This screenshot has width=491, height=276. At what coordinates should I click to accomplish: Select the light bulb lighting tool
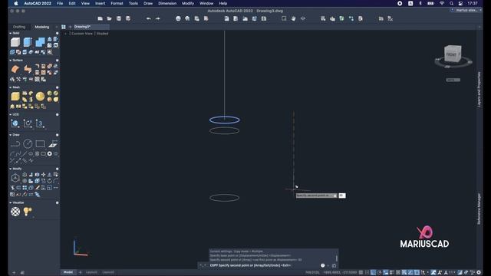point(28,212)
